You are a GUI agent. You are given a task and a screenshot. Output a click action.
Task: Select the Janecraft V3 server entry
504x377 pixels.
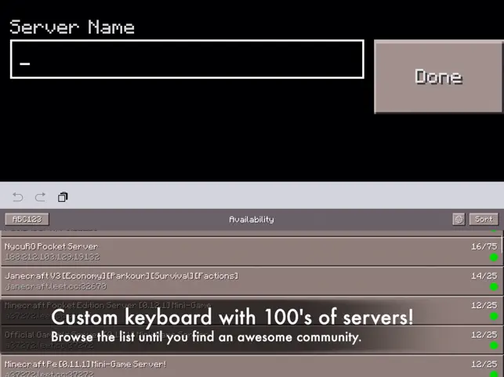(252, 281)
